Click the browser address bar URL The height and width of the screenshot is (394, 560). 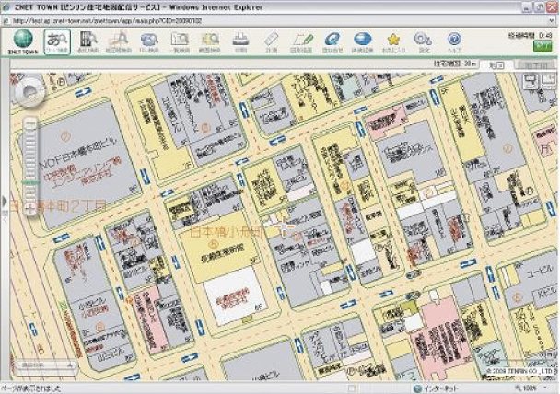(x=138, y=19)
